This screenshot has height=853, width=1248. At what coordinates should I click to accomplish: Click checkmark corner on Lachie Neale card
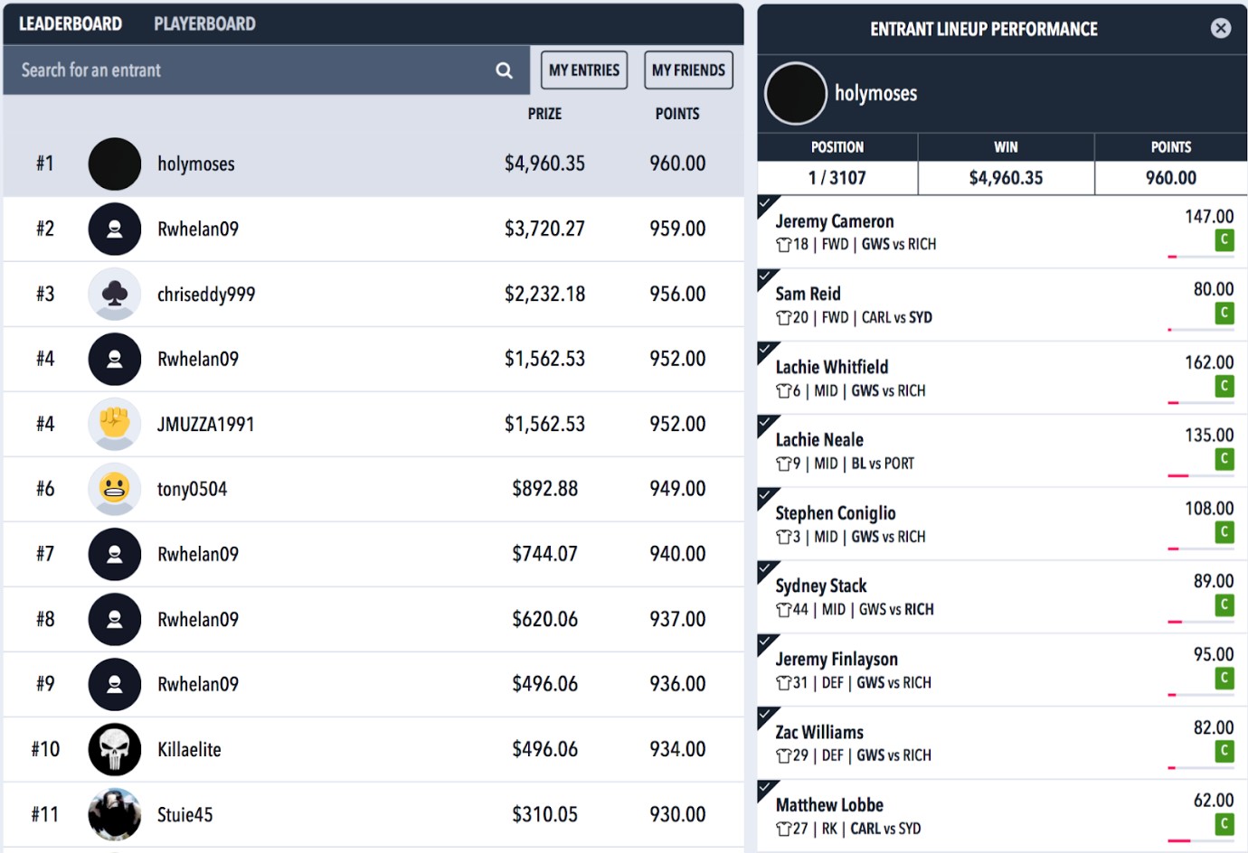(x=767, y=424)
